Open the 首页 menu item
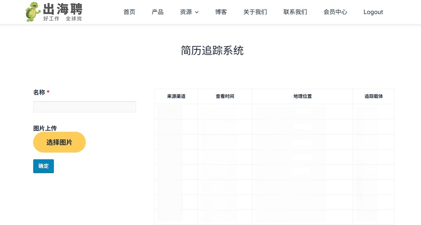This screenshot has width=421, height=225. coord(129,12)
